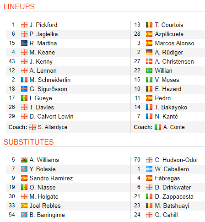
Task: Click the Germany flag next to A. Rüdiger
Action: point(149,52)
